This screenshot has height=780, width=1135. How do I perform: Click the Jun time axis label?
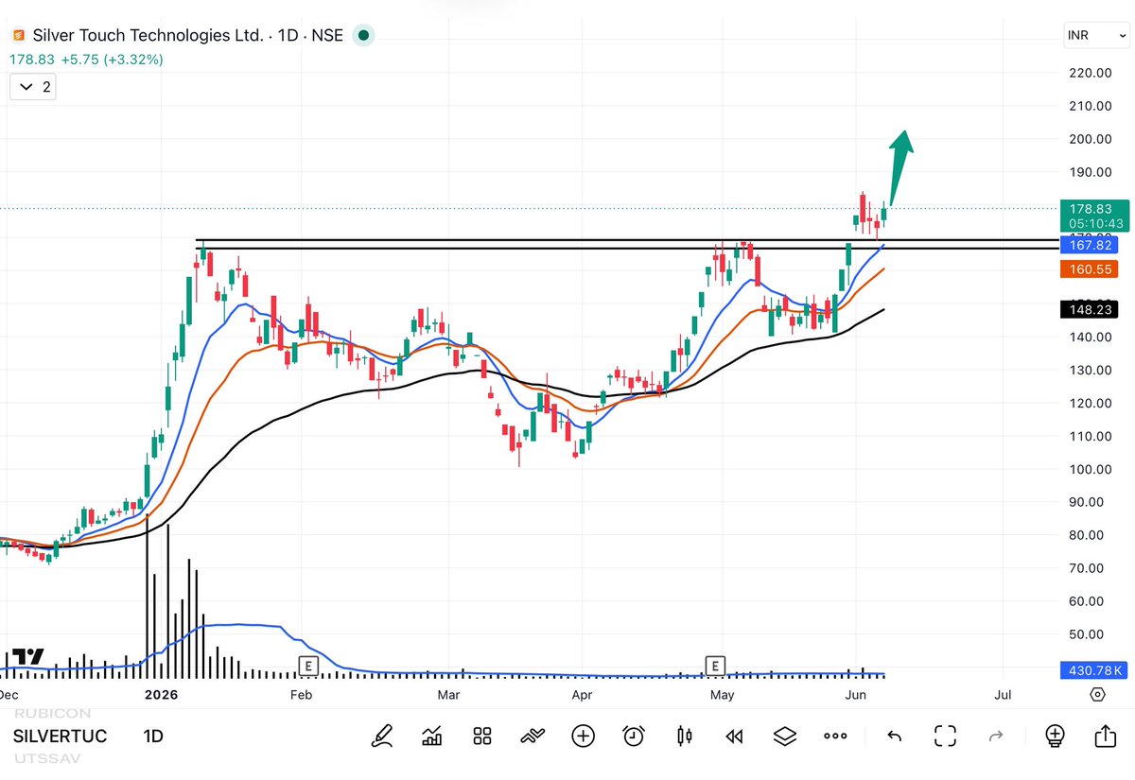[855, 695]
